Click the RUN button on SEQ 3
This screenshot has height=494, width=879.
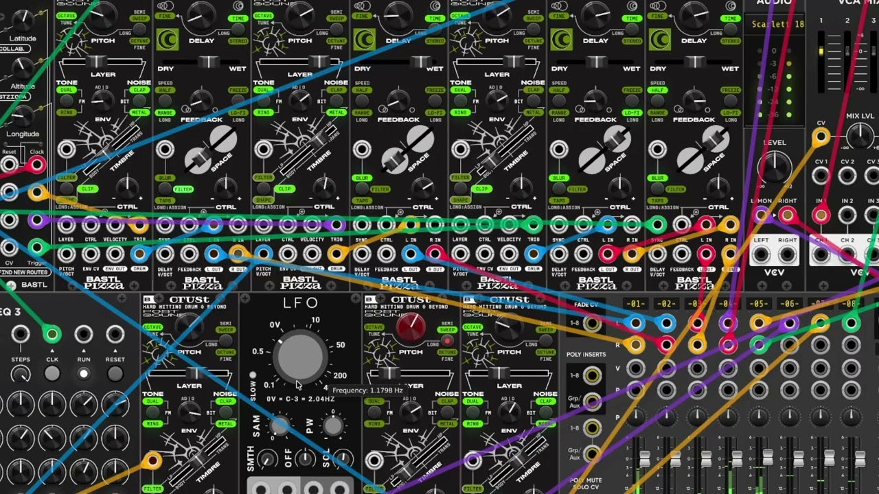[84, 373]
